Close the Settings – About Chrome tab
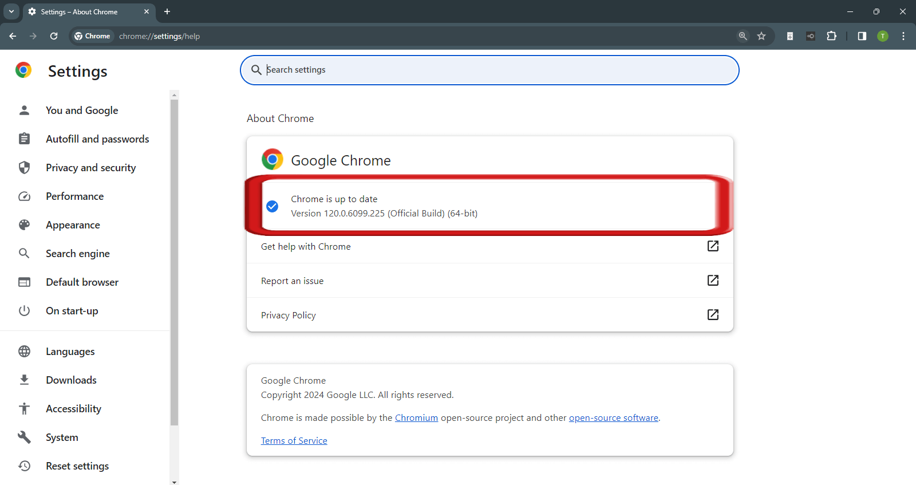This screenshot has height=485, width=916. 147,11
